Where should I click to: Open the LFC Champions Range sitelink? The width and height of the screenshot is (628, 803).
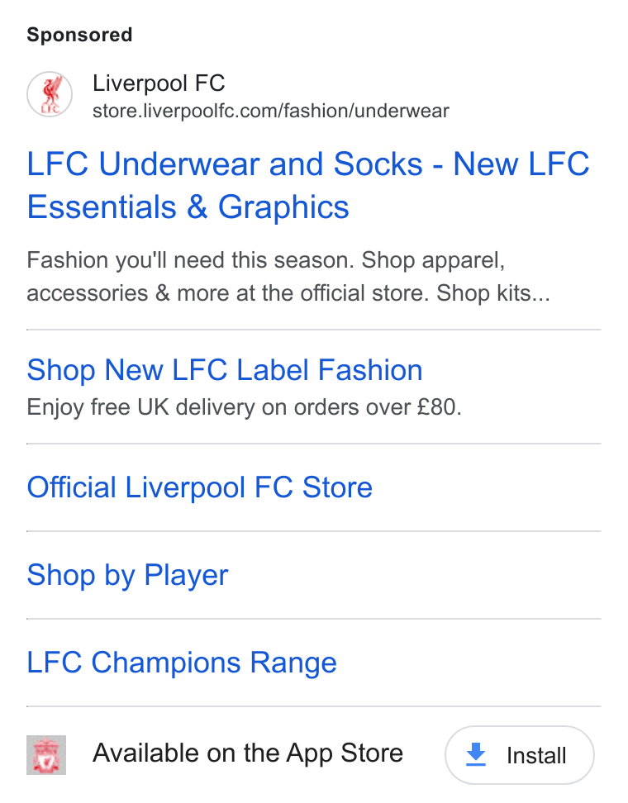click(182, 663)
